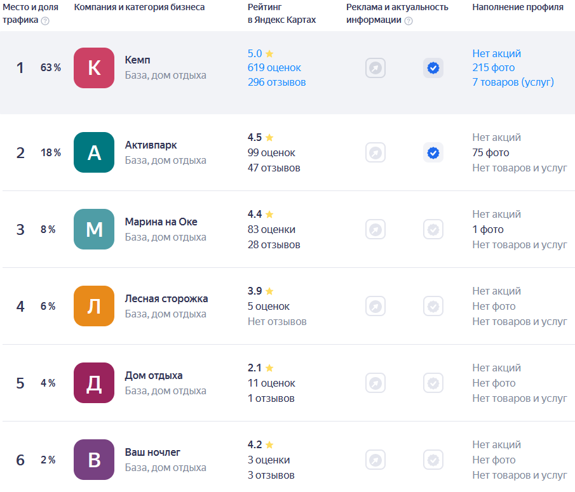Viewport: 575px width, 492px height.
Task: Click the 'Лесная сторожка' company name
Action: pyautogui.click(x=166, y=298)
